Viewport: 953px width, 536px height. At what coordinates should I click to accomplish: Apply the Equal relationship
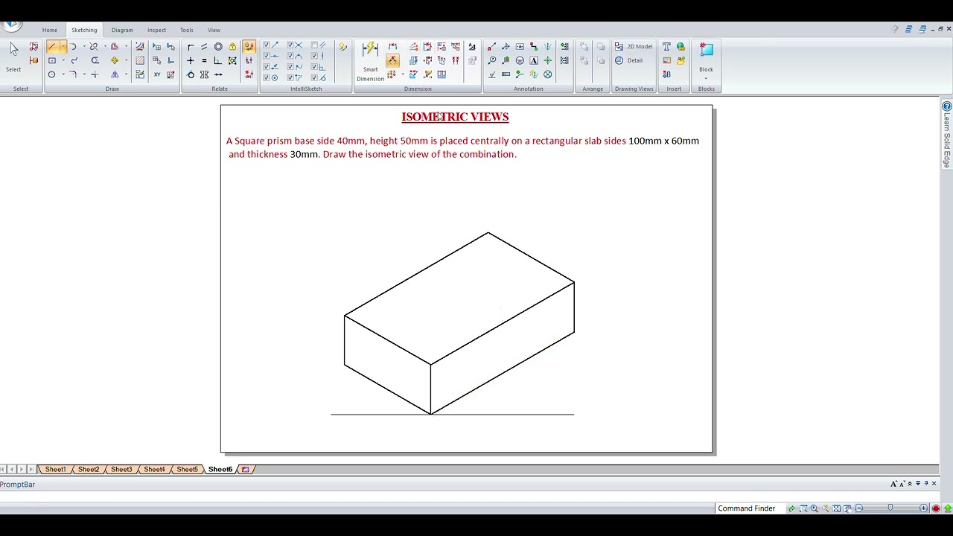click(204, 60)
